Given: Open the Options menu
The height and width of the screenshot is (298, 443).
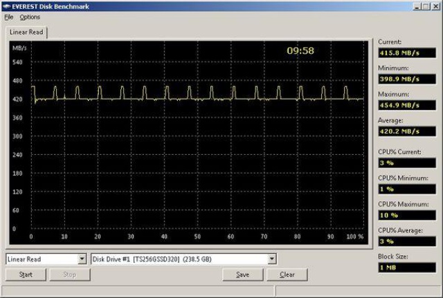Looking at the screenshot, I should click(x=30, y=17).
